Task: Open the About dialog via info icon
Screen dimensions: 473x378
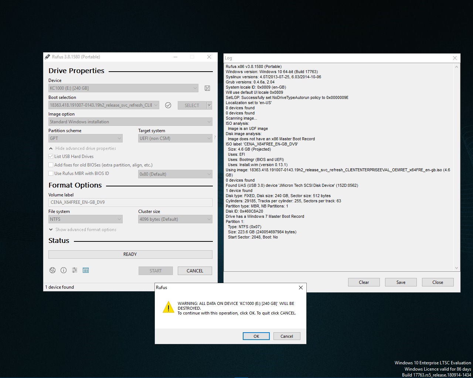Action: [x=63, y=270]
